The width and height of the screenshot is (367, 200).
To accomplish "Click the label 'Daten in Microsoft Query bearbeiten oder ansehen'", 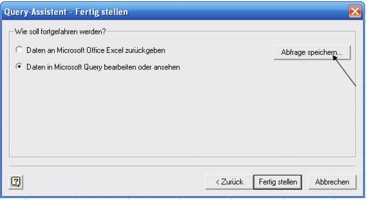I will tap(103, 67).
